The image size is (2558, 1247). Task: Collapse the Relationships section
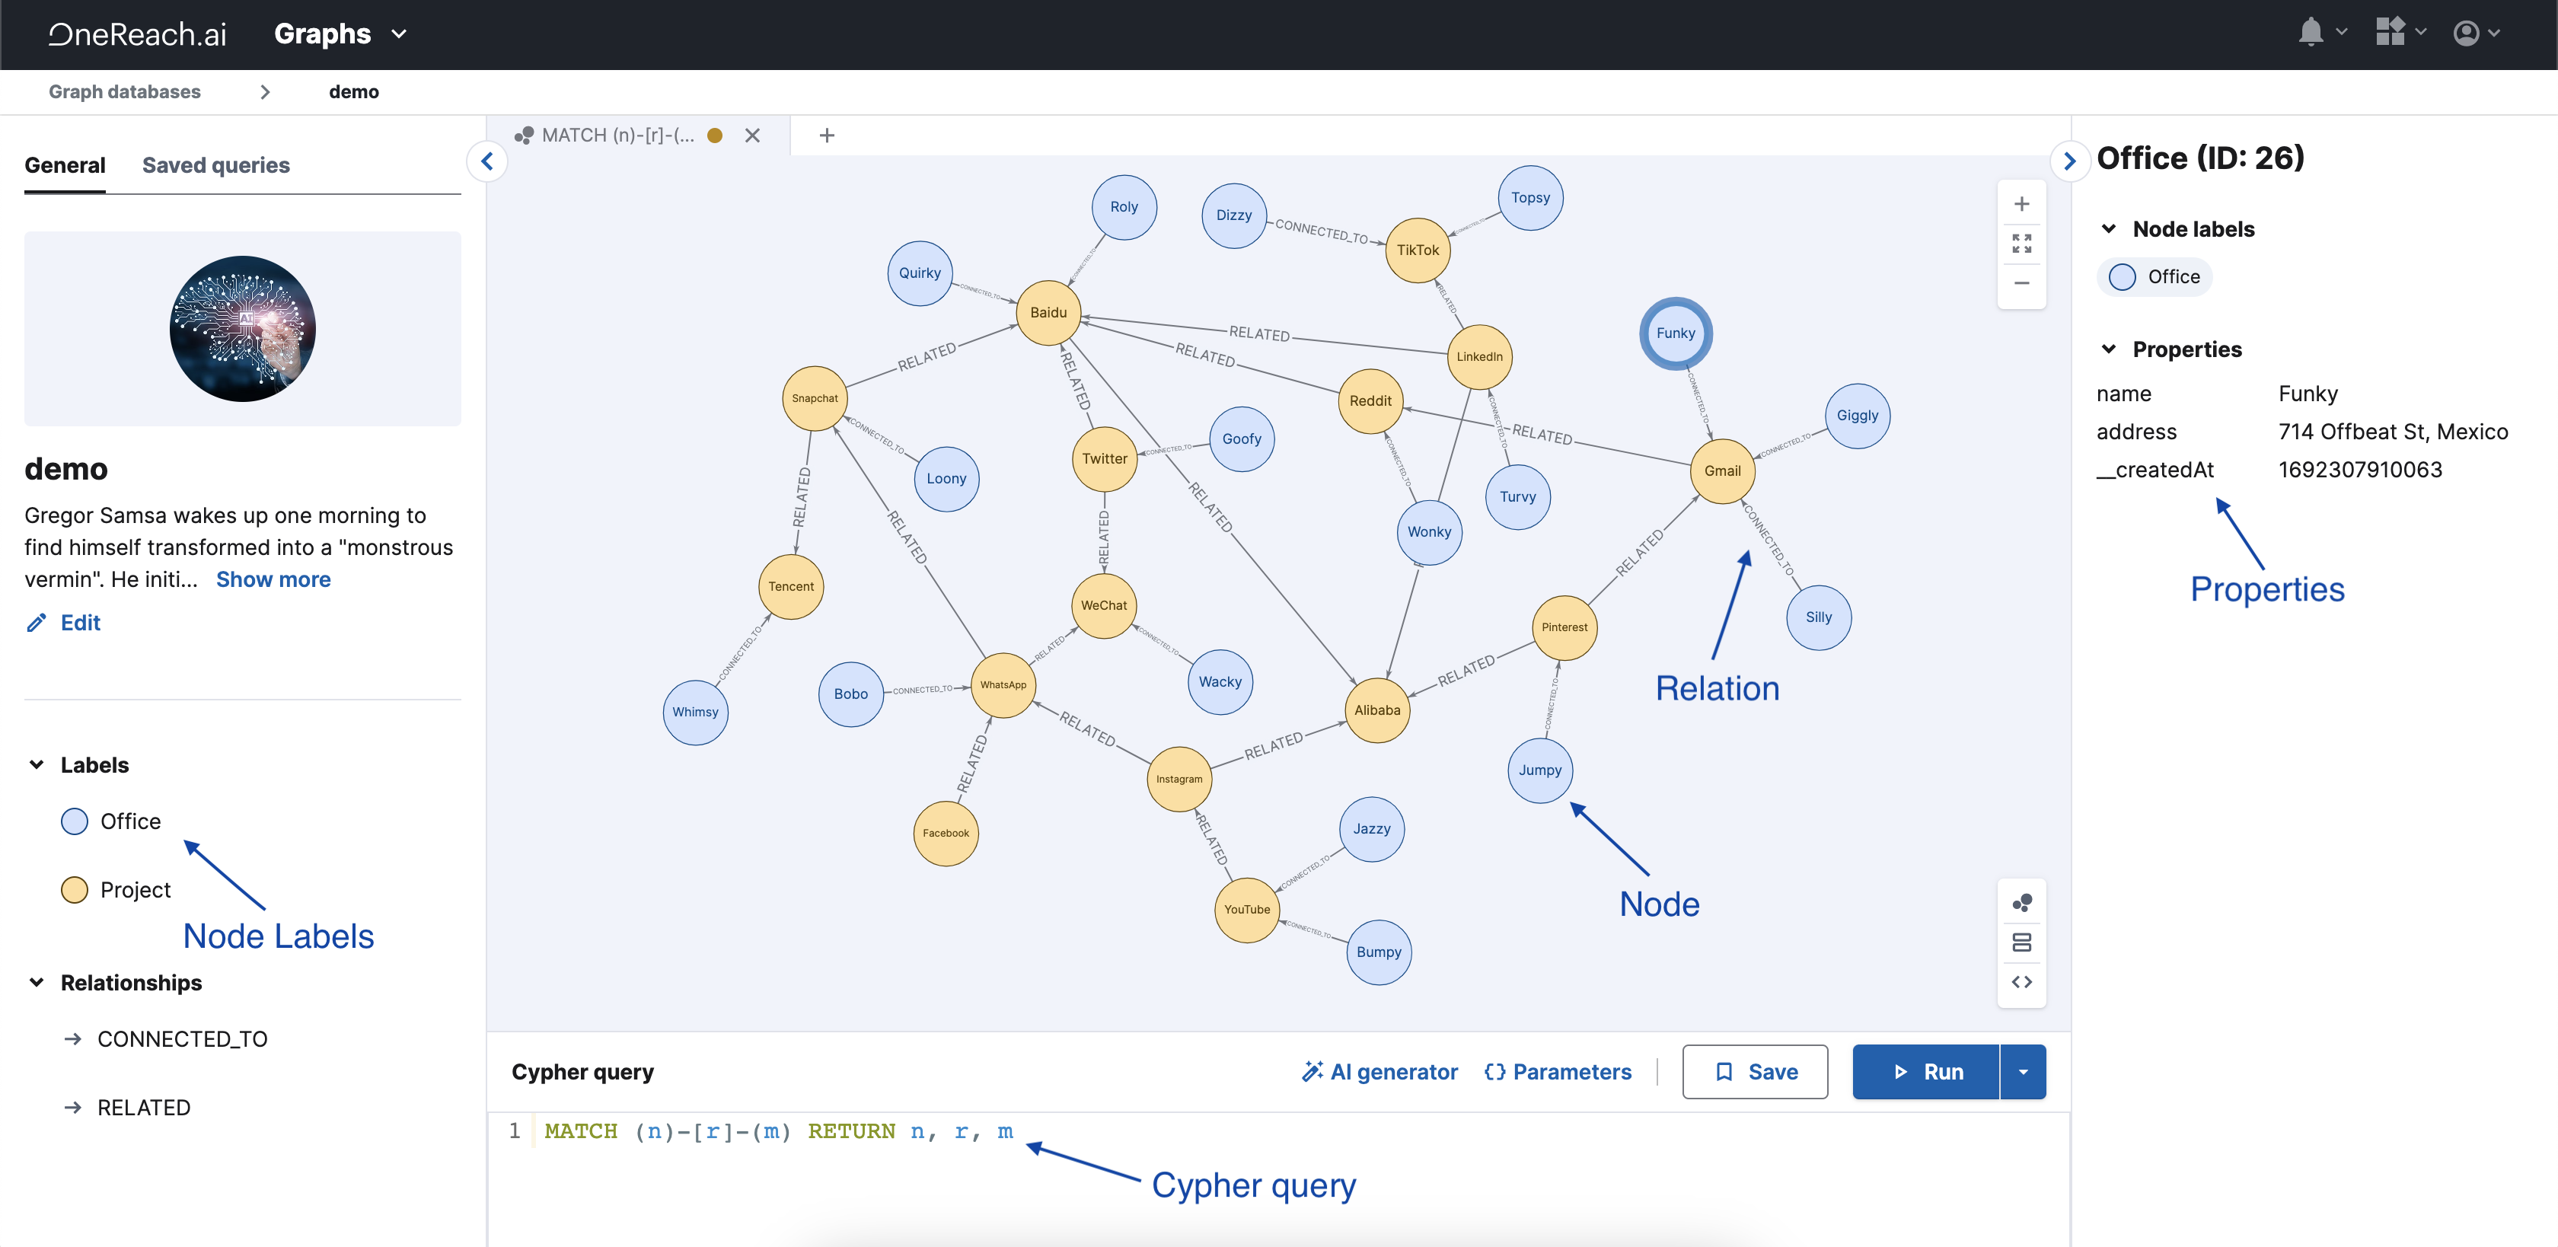(37, 982)
